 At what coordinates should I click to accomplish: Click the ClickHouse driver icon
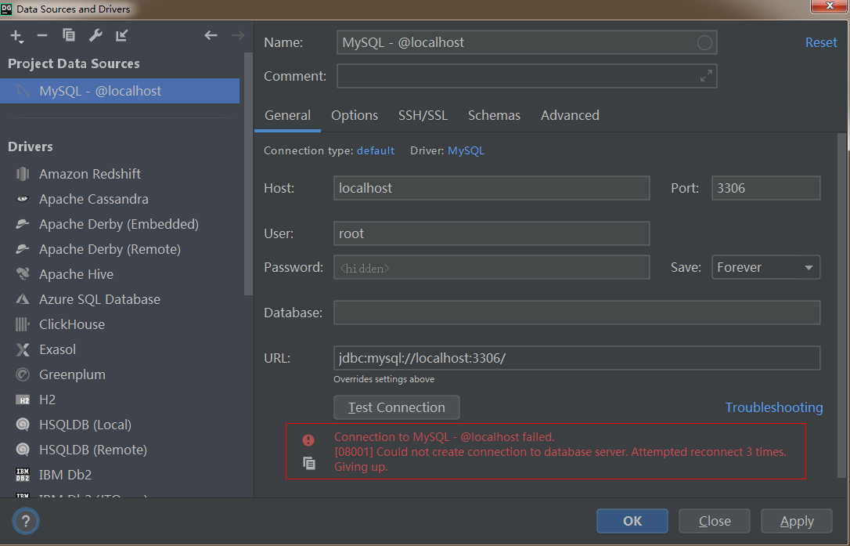click(23, 324)
